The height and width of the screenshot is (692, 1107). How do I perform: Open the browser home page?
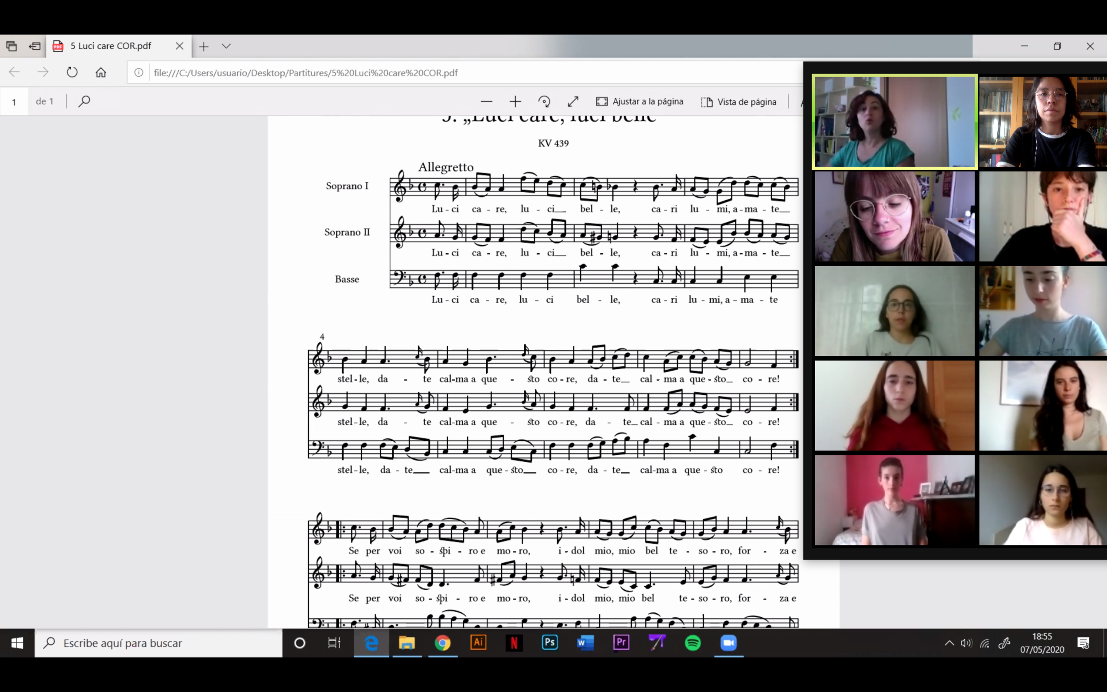tap(101, 72)
